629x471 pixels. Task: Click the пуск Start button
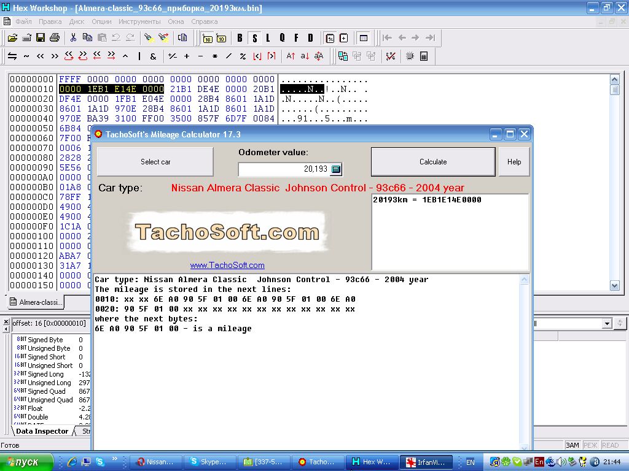click(26, 462)
